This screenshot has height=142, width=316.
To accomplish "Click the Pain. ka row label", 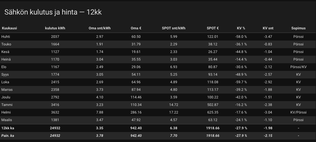I will tap(8, 136).
